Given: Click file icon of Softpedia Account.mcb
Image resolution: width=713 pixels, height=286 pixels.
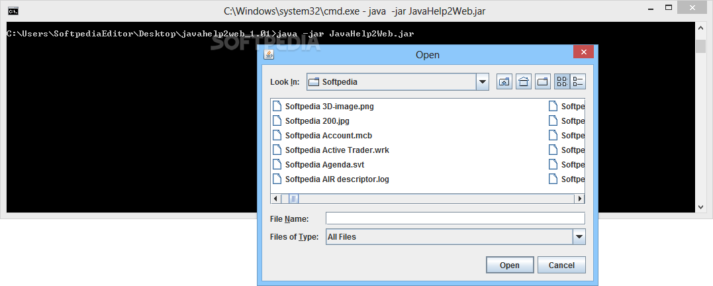Looking at the screenshot, I should pyautogui.click(x=277, y=136).
